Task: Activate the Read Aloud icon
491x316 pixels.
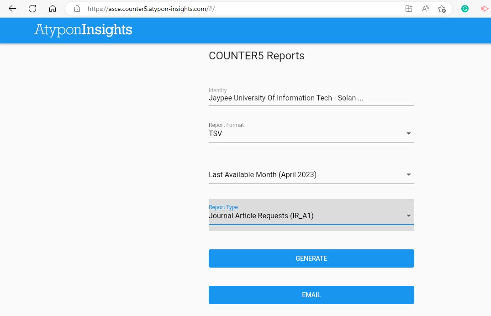Action: click(x=425, y=9)
